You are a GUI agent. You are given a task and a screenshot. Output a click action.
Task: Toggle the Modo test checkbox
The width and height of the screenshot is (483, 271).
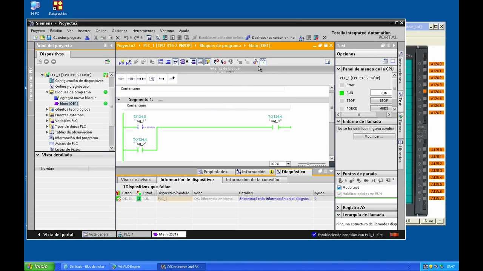pos(339,187)
